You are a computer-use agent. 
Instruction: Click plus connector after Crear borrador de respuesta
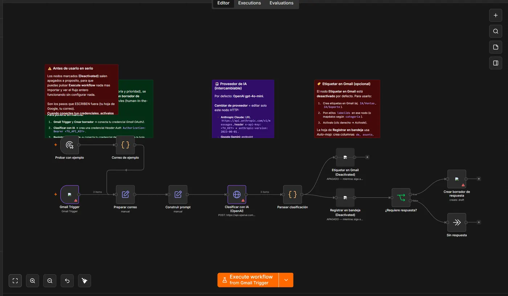479,179
